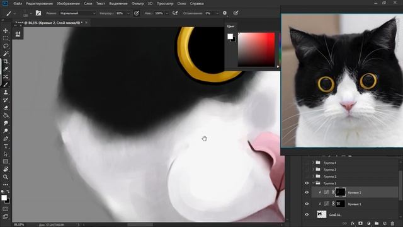Open the Изображение menu

(69, 4)
